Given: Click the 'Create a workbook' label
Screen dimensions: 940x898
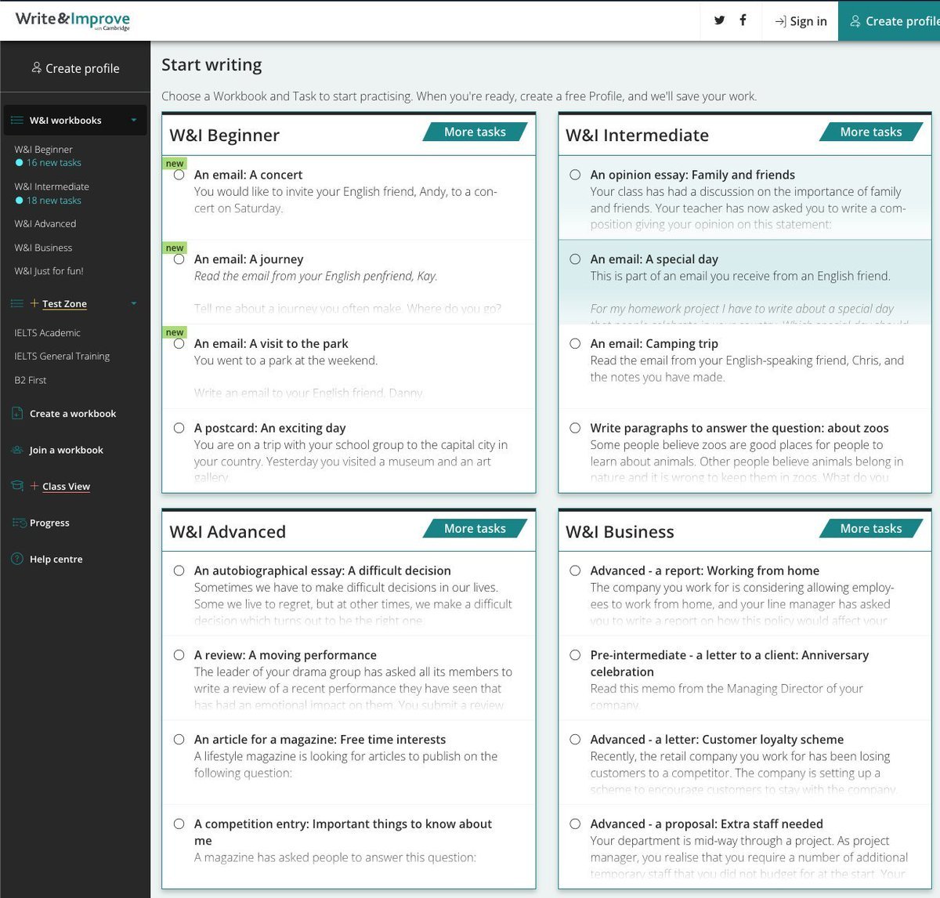Looking at the screenshot, I should (x=73, y=413).
